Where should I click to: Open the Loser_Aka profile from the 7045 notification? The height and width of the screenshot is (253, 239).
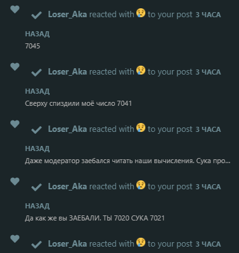point(68,15)
